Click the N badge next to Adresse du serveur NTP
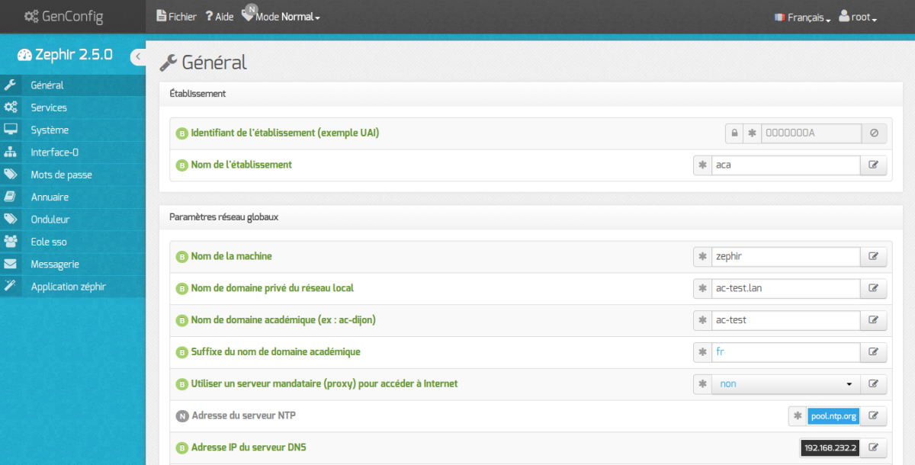This screenshot has width=915, height=465. [x=182, y=416]
